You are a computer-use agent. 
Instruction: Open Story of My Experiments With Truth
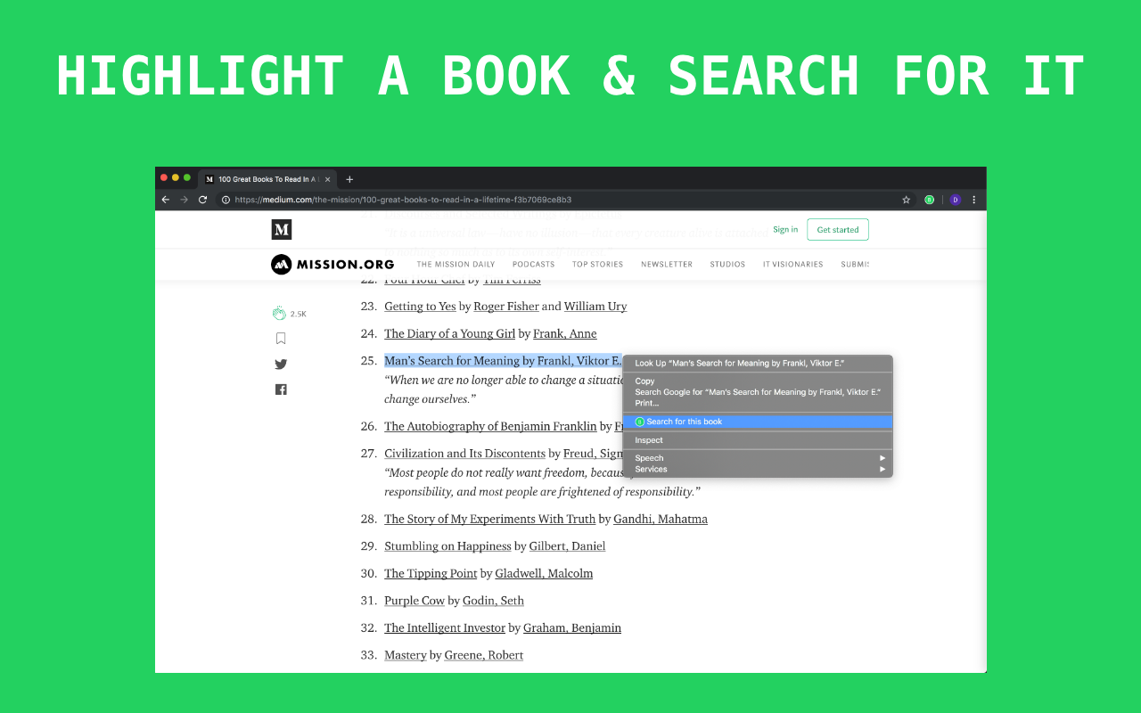[489, 519]
